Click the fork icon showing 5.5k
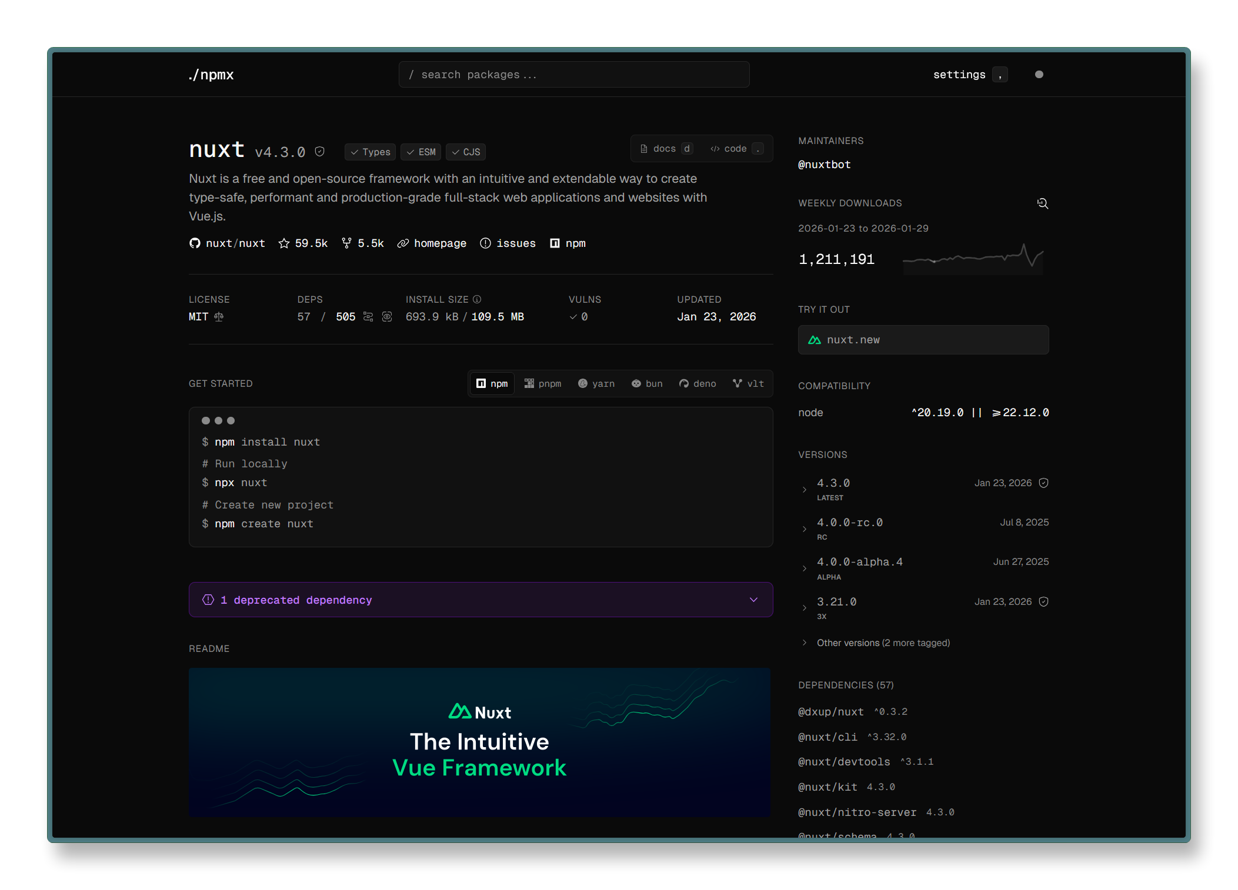The image size is (1238, 890). [x=347, y=243]
